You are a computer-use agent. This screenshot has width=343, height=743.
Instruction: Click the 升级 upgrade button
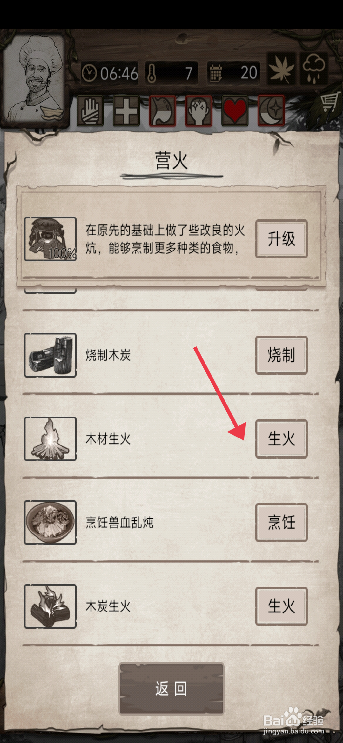[281, 239]
